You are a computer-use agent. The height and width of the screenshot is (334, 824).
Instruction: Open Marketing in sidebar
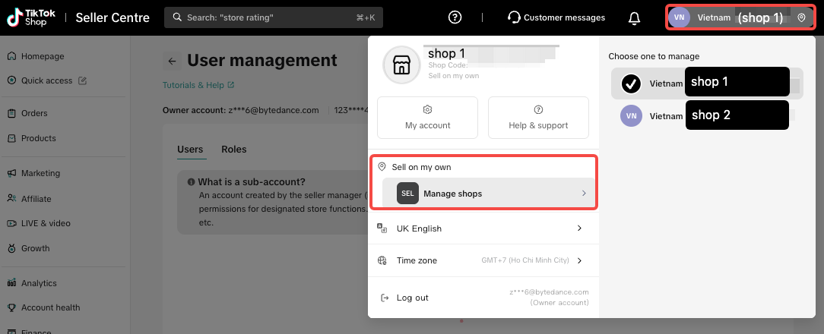pyautogui.click(x=40, y=173)
